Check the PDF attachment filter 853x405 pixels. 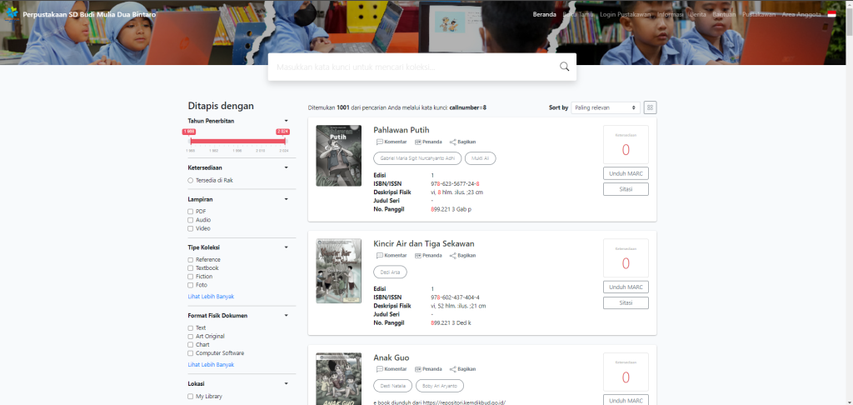[x=191, y=211]
